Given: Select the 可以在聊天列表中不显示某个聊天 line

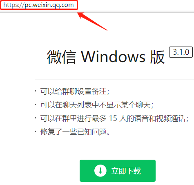Looking at the screenshot, I should click(97, 105).
